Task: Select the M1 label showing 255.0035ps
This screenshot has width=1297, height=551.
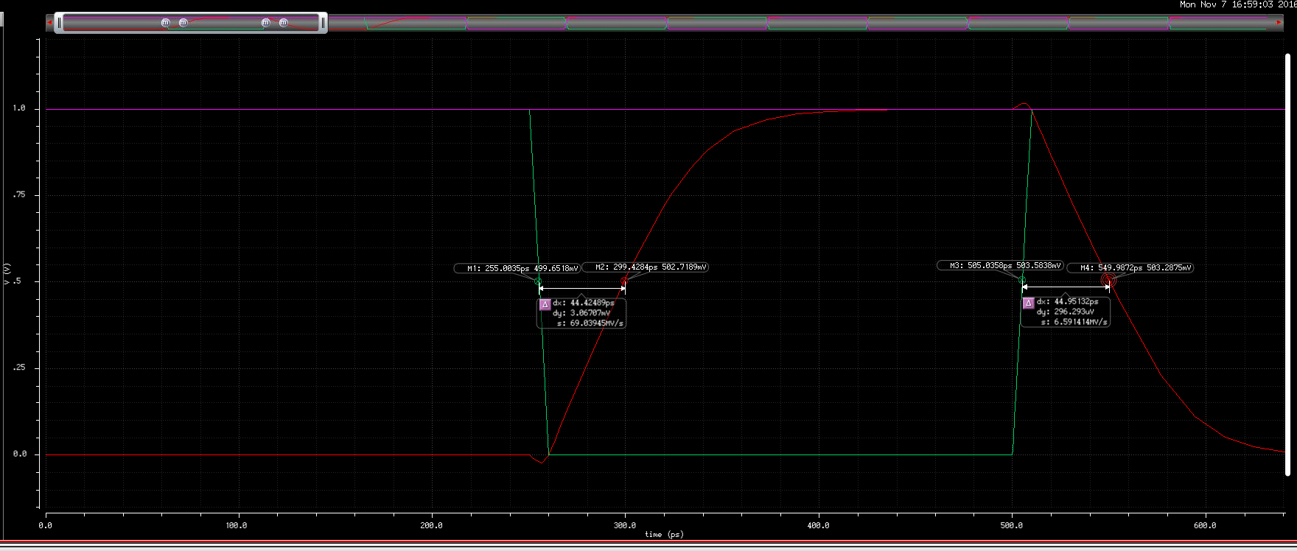Action: 517,268
